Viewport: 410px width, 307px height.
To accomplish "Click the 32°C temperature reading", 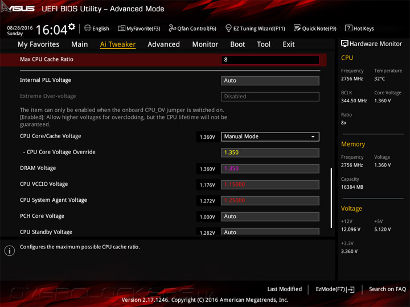I will point(379,78).
